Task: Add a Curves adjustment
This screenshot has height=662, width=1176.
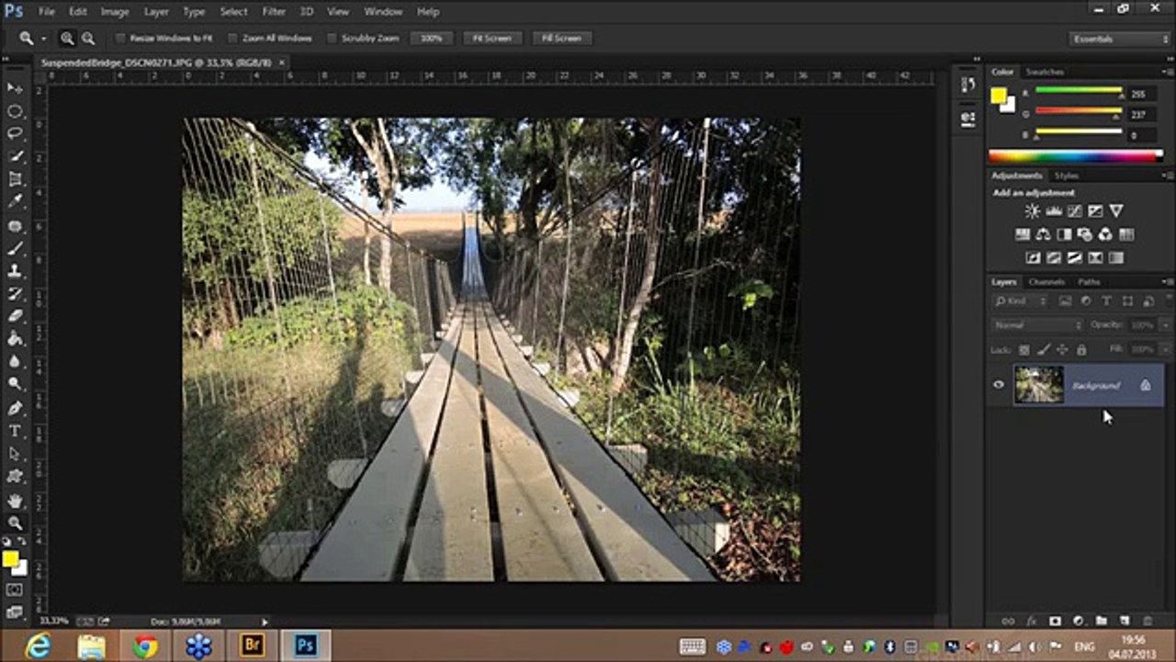Action: (x=1075, y=211)
